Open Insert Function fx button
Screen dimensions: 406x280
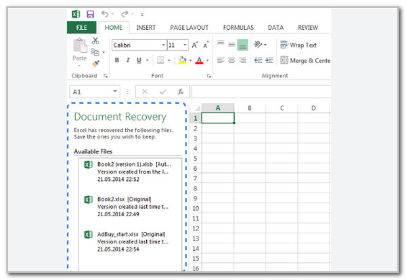(x=181, y=92)
